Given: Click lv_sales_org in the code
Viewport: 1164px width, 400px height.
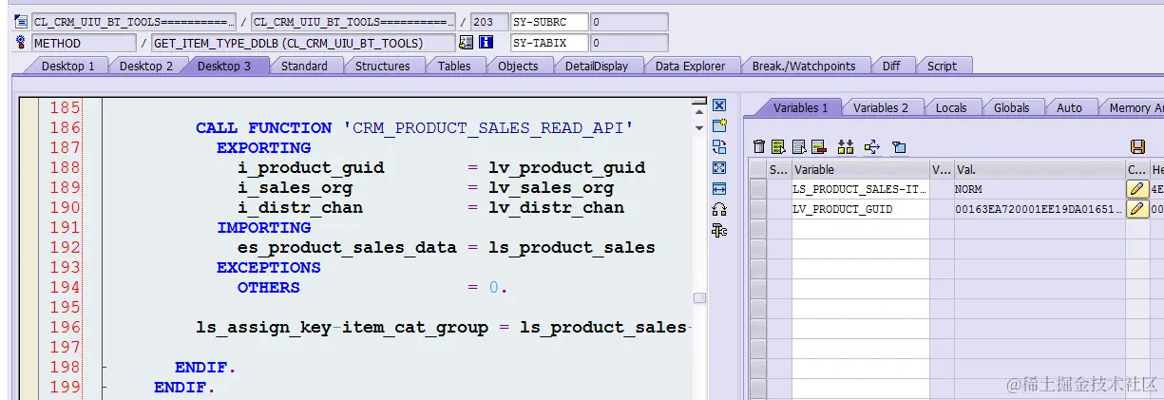Looking at the screenshot, I should [551, 187].
